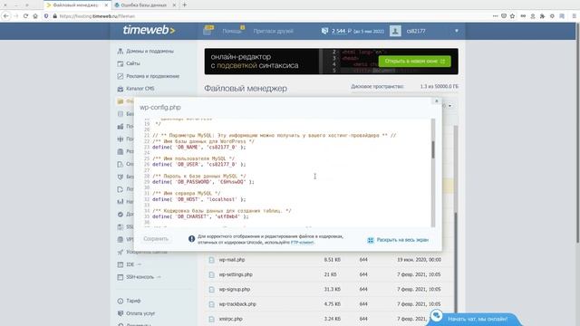This screenshot has height=326, width=580.
Task: Click the DB_HOST 'localhost' line in the editor
Action: click(199, 199)
